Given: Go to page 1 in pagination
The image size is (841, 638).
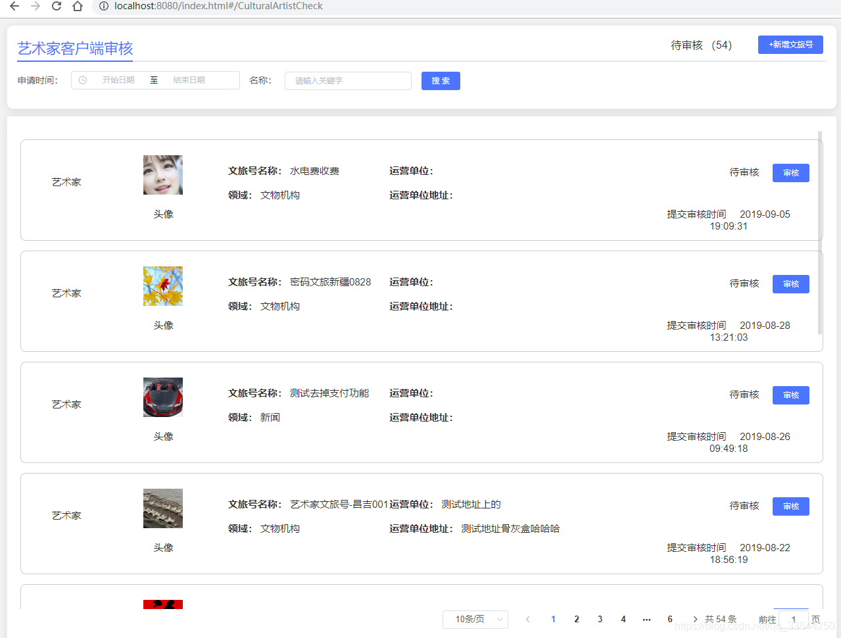Looking at the screenshot, I should point(553,619).
